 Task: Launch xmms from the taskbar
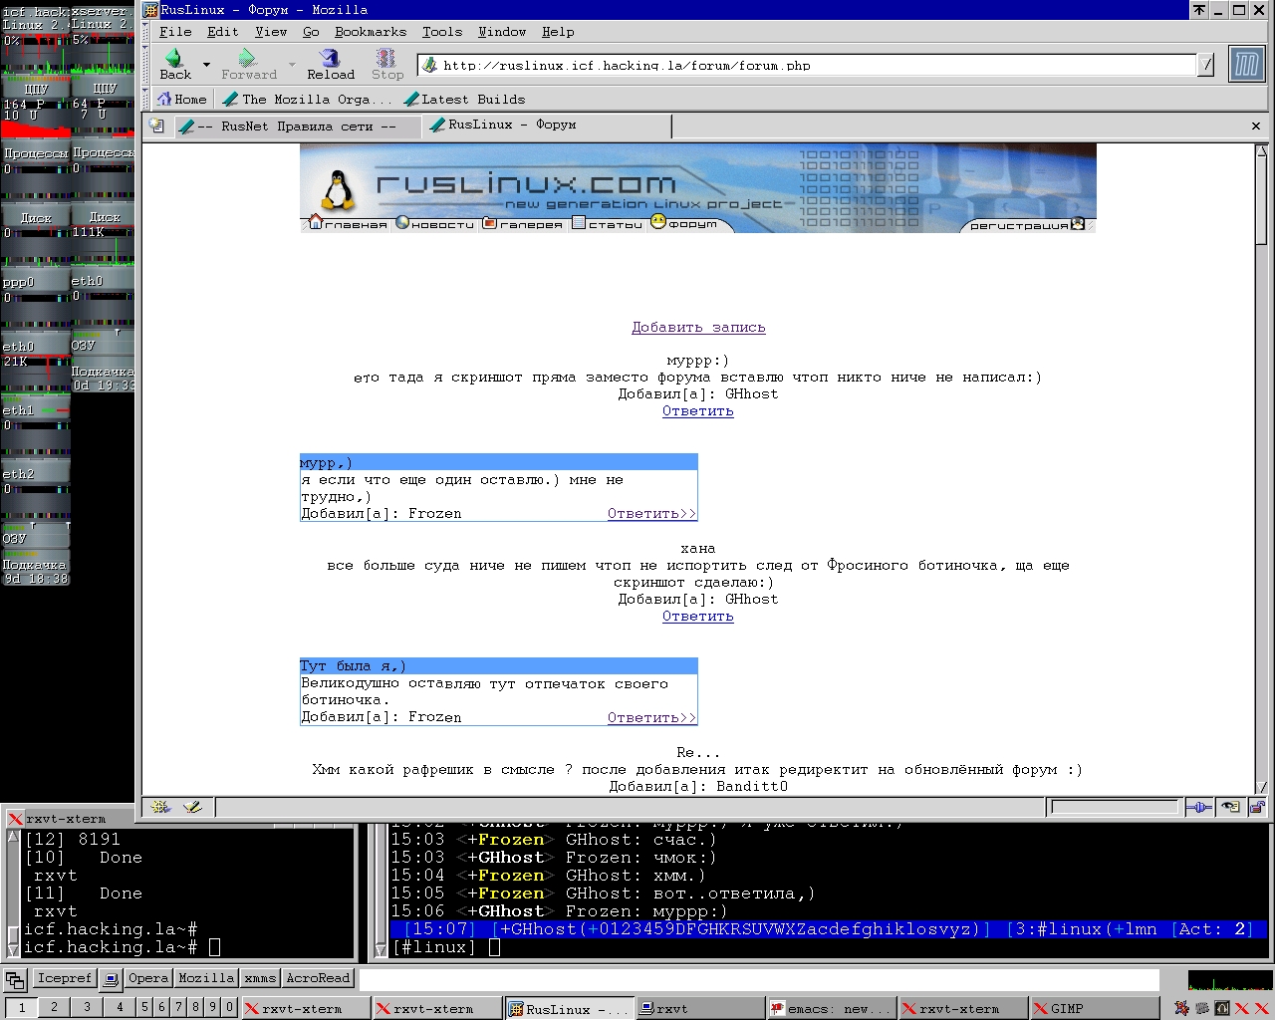(x=260, y=978)
